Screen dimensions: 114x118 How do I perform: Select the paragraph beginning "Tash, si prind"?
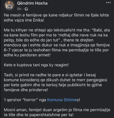pyautogui.click(x=56, y=82)
